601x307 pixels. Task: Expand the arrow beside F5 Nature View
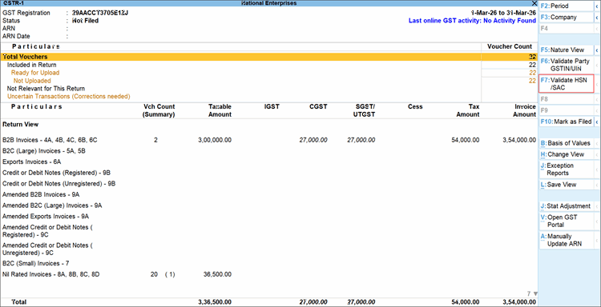coord(597,50)
